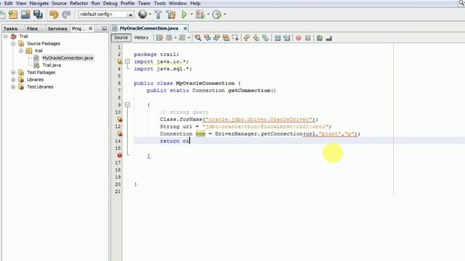Click the globe browser icon in toolbar
Viewport: 465px width, 261px height.
(x=142, y=14)
